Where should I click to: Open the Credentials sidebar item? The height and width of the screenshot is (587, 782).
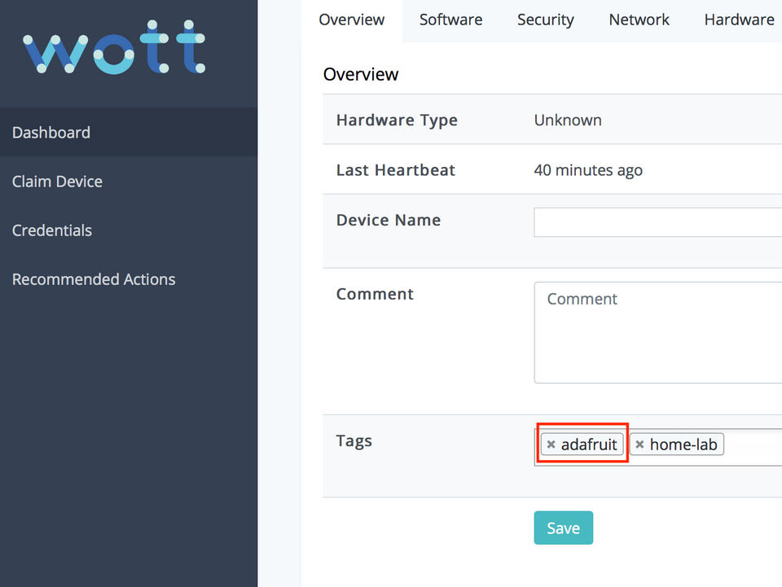coord(52,230)
